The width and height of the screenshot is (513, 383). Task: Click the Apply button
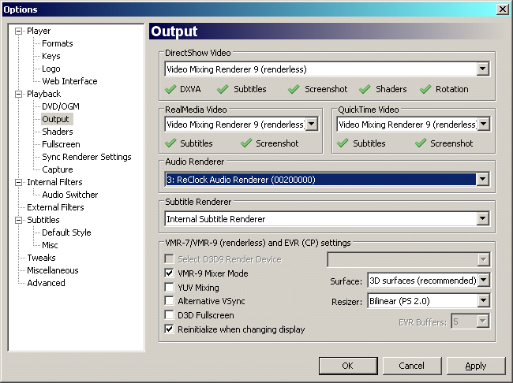click(476, 366)
